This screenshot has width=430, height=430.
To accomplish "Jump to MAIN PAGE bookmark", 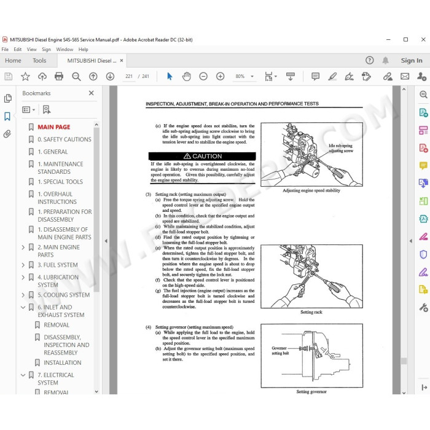I will click(x=54, y=127).
